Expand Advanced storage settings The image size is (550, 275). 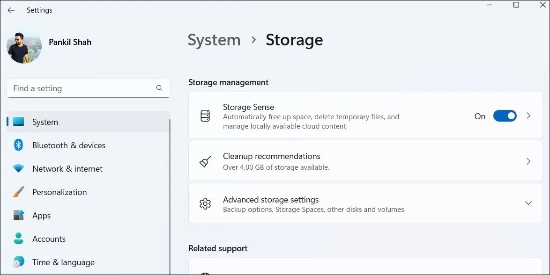[x=528, y=203]
